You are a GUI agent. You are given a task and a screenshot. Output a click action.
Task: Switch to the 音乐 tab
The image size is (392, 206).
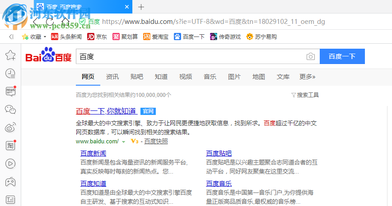point(210,77)
